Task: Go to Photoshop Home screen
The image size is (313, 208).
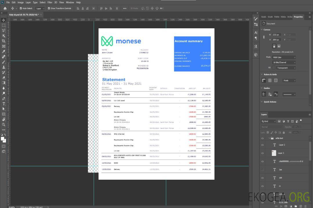Action: click(5, 8)
